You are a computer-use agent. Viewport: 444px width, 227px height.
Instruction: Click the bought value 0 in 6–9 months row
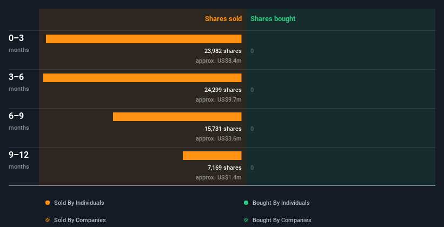252,129
